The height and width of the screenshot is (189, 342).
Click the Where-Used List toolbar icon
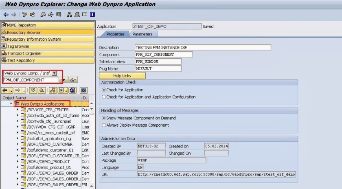pos(50,15)
